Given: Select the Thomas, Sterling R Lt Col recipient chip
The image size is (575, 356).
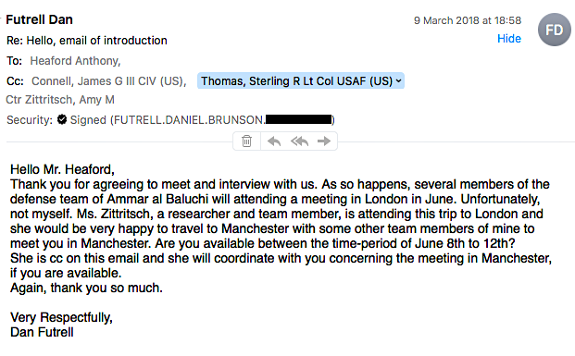Looking at the screenshot, I should tap(301, 81).
